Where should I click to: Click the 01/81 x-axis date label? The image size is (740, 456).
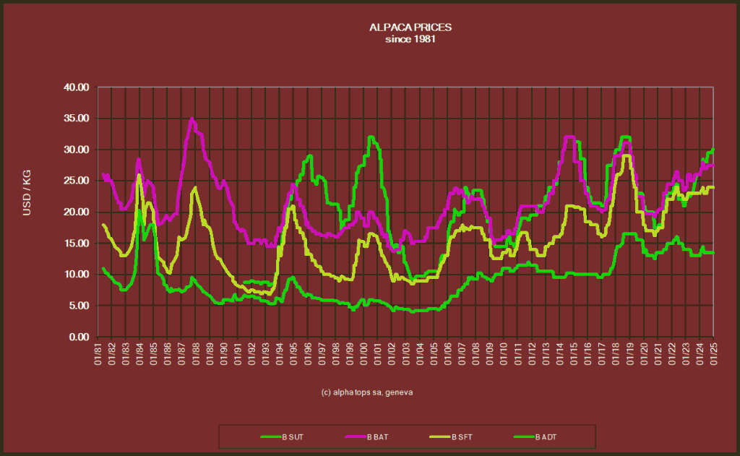tap(98, 354)
